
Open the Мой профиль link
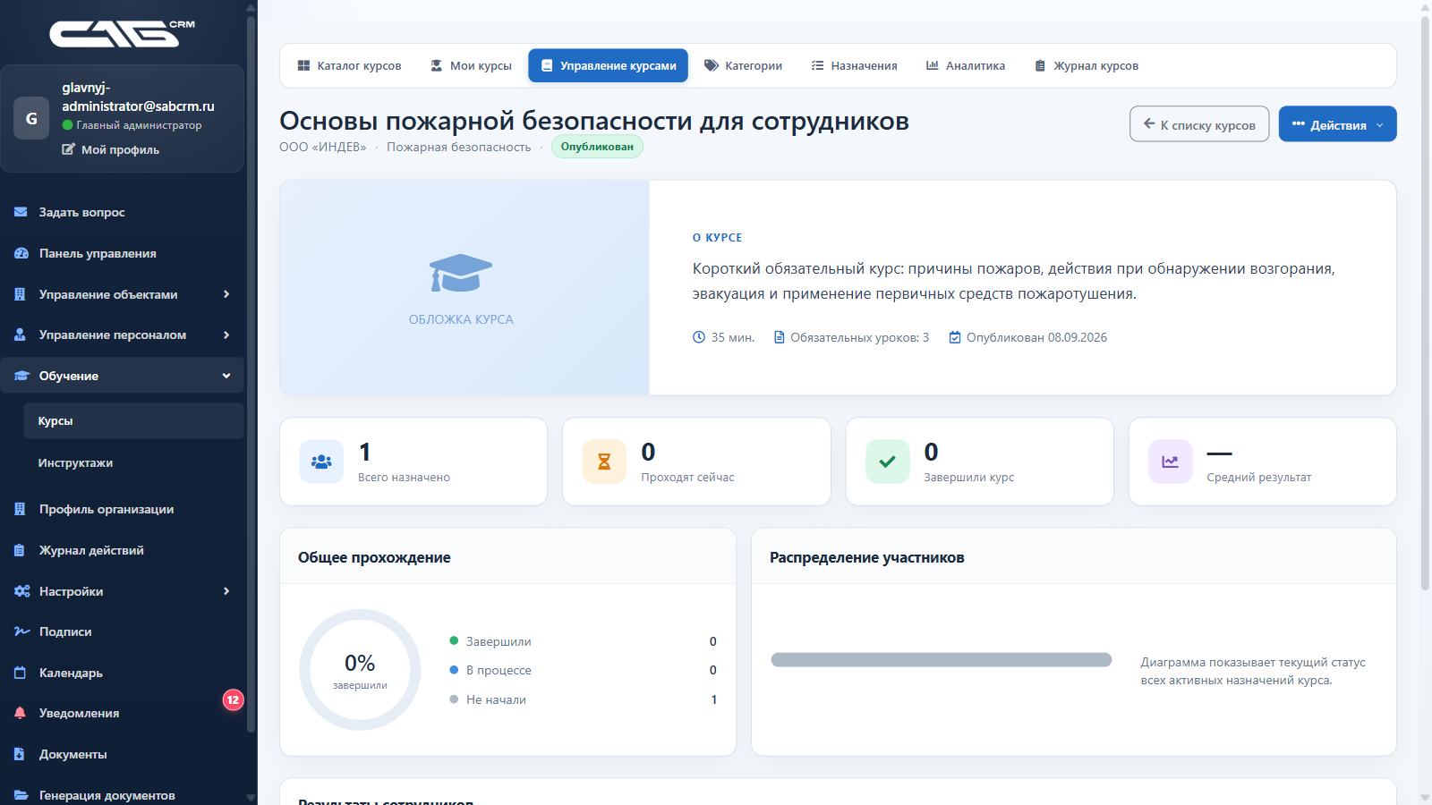[x=111, y=149]
